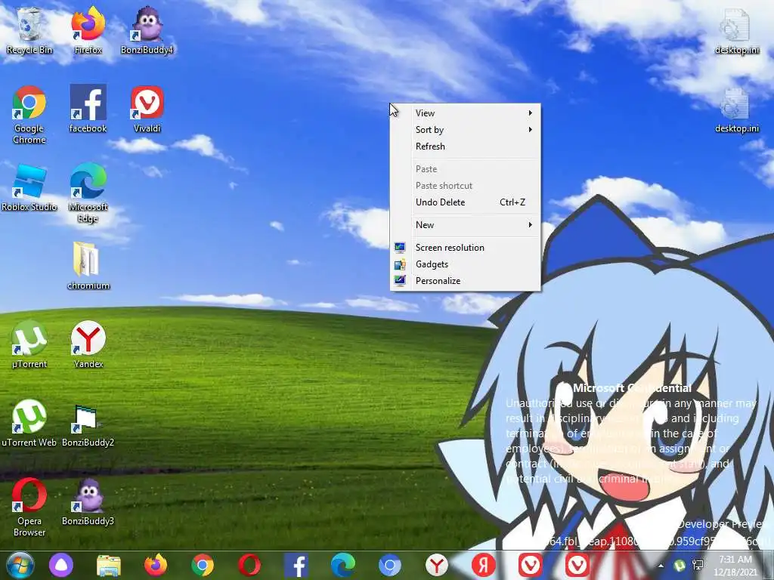
Task: Click the Yandex Browser Y taskbar icon
Action: (436, 565)
